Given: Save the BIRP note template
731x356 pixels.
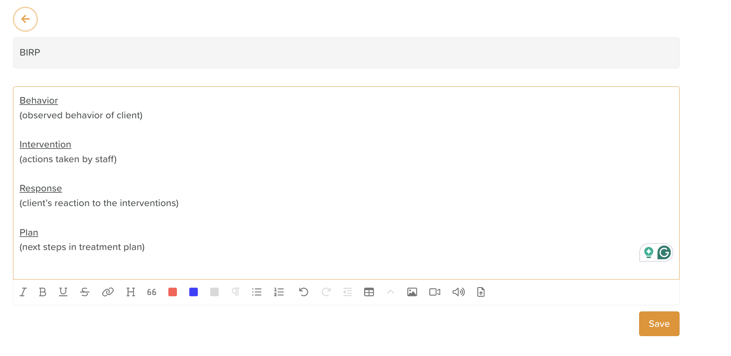Looking at the screenshot, I should tap(659, 324).
